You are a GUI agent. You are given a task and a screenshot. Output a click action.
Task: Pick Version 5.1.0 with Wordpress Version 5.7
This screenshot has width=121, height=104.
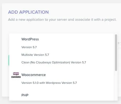49,83
